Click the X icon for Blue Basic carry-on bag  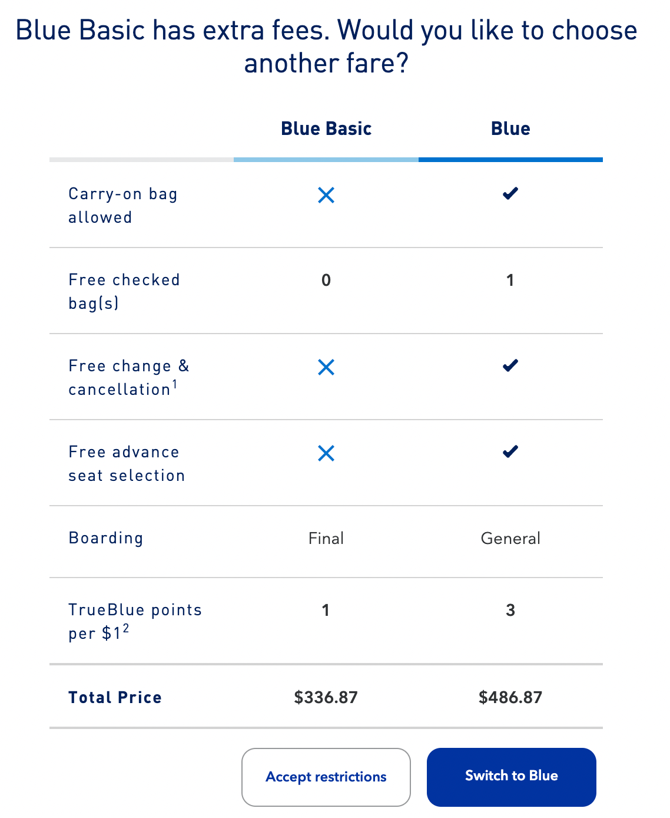tap(326, 195)
